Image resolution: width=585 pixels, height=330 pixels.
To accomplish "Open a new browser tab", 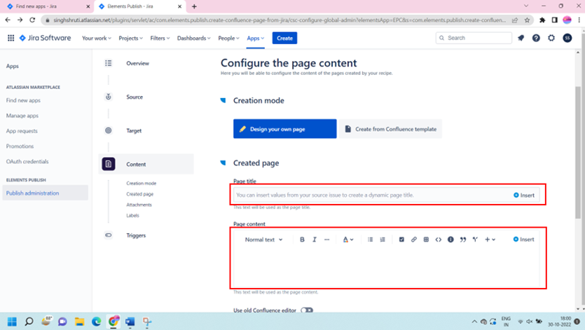I will tap(194, 6).
